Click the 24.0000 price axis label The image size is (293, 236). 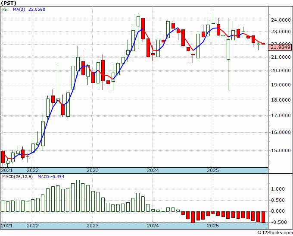281,20
